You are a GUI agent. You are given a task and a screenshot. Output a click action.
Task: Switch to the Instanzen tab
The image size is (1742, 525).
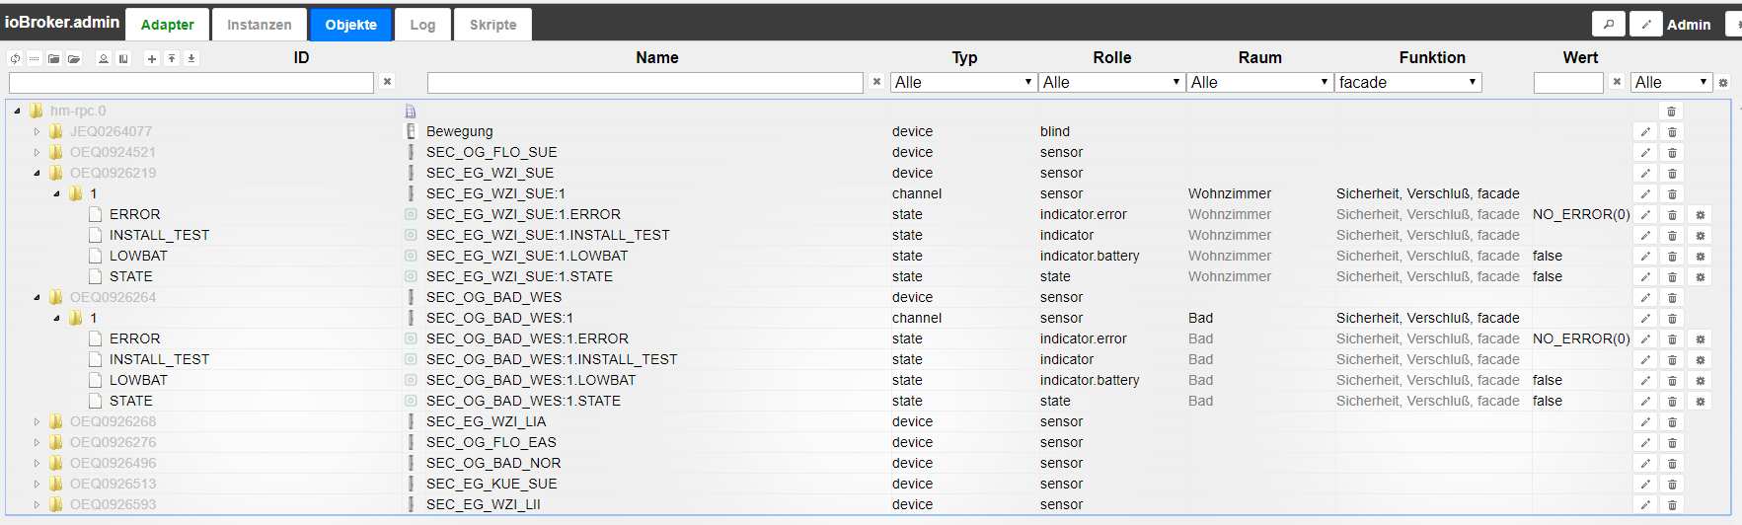pos(259,25)
